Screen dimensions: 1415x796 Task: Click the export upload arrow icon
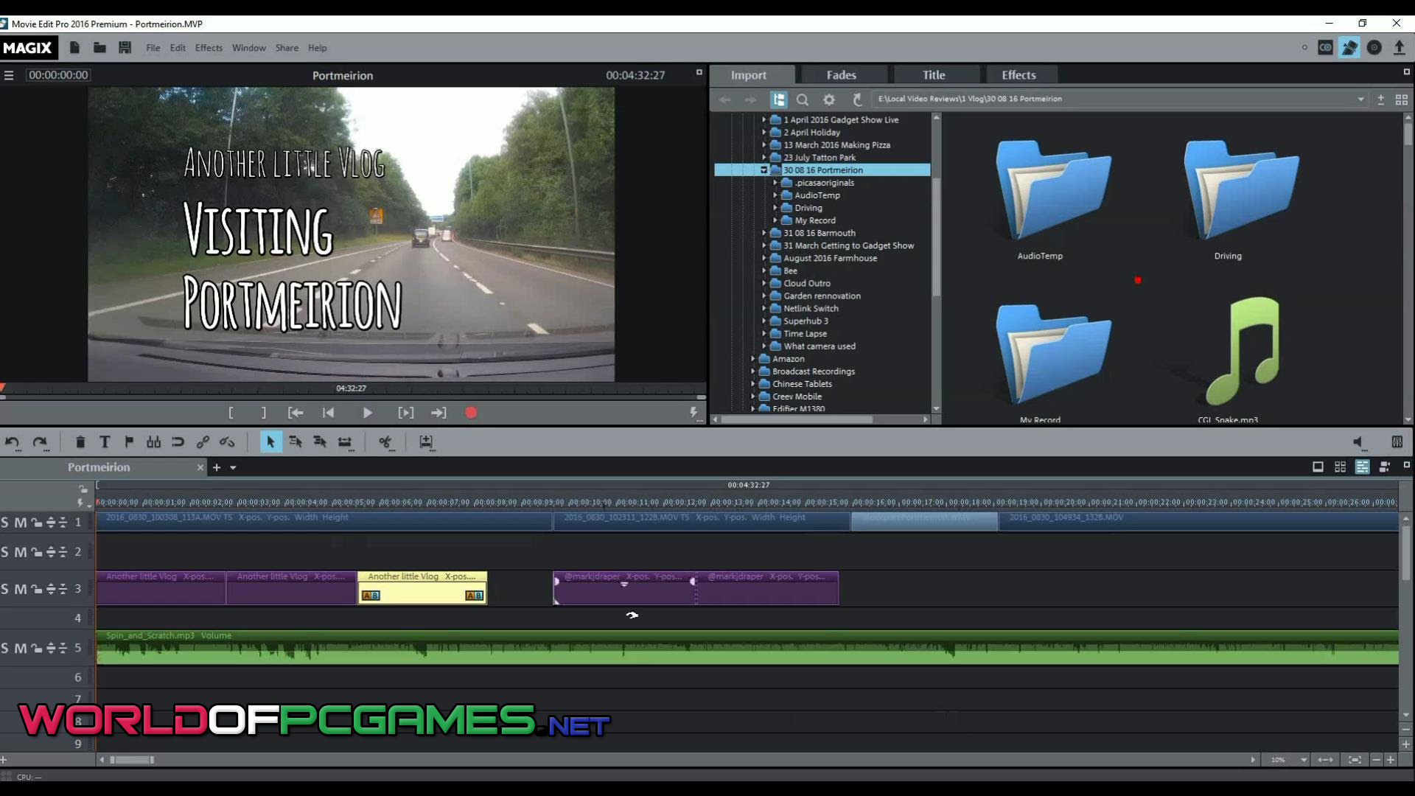pyautogui.click(x=1399, y=48)
